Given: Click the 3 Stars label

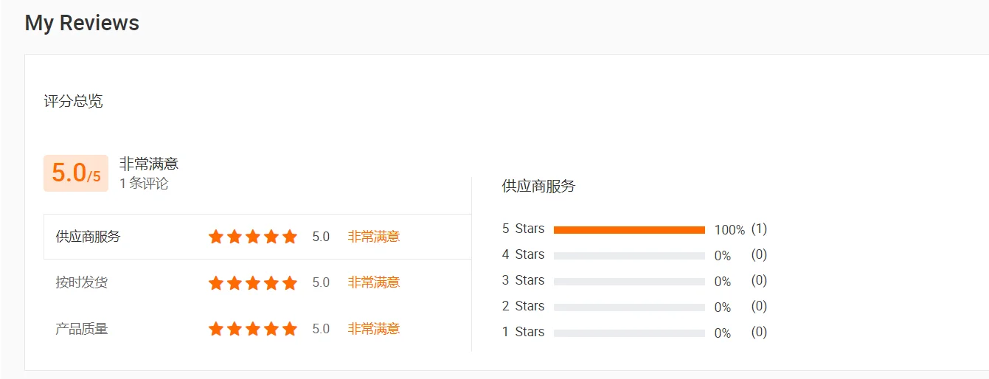Looking at the screenshot, I should (x=523, y=280).
